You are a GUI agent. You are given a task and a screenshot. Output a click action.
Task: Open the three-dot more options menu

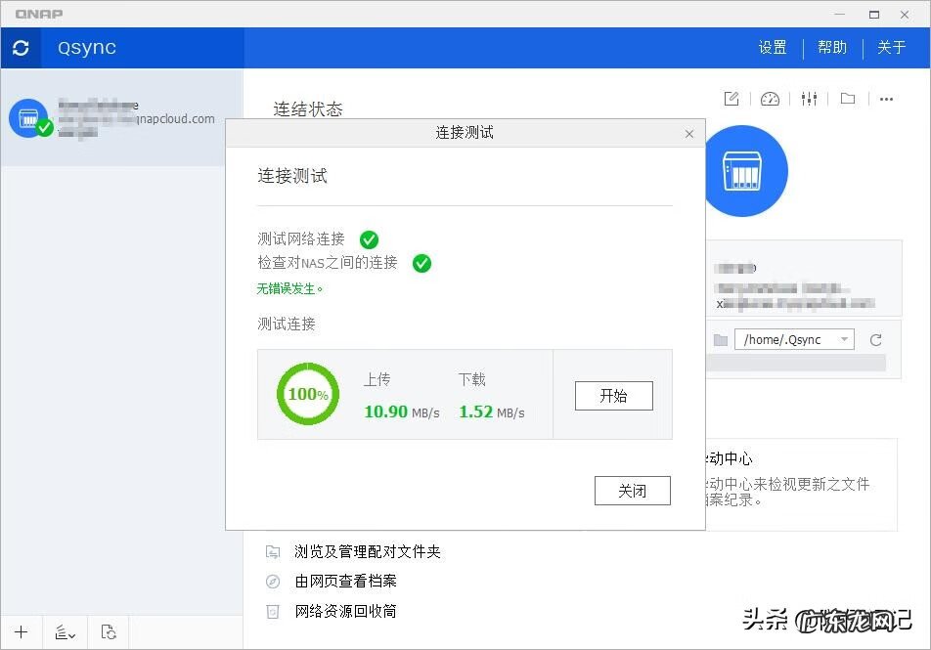(886, 99)
